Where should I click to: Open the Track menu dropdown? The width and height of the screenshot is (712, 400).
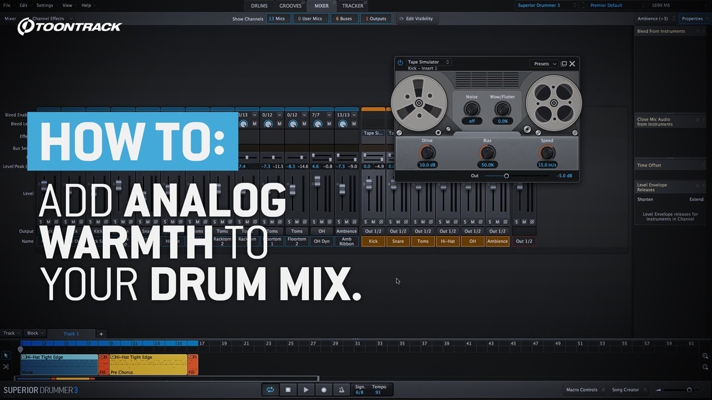click(x=12, y=333)
